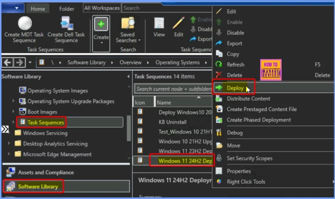
Task: Click the Disable down arrow in ribbon
Action: 193,29
